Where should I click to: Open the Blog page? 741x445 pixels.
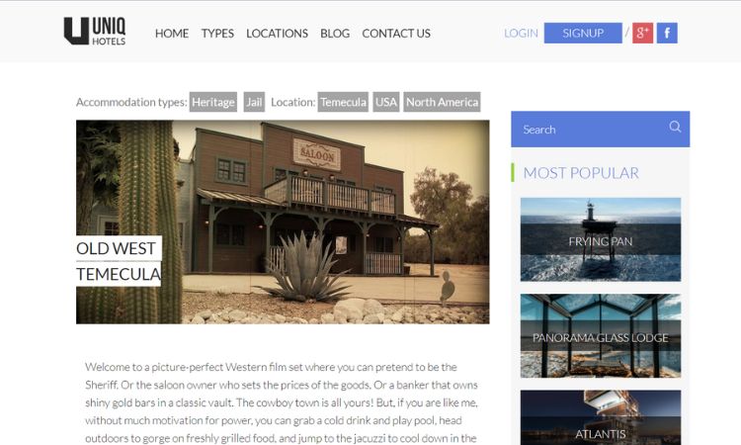click(x=335, y=34)
